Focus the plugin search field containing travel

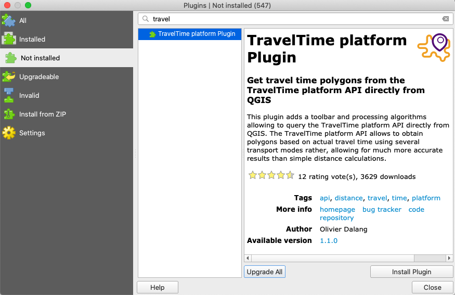pyautogui.click(x=295, y=19)
